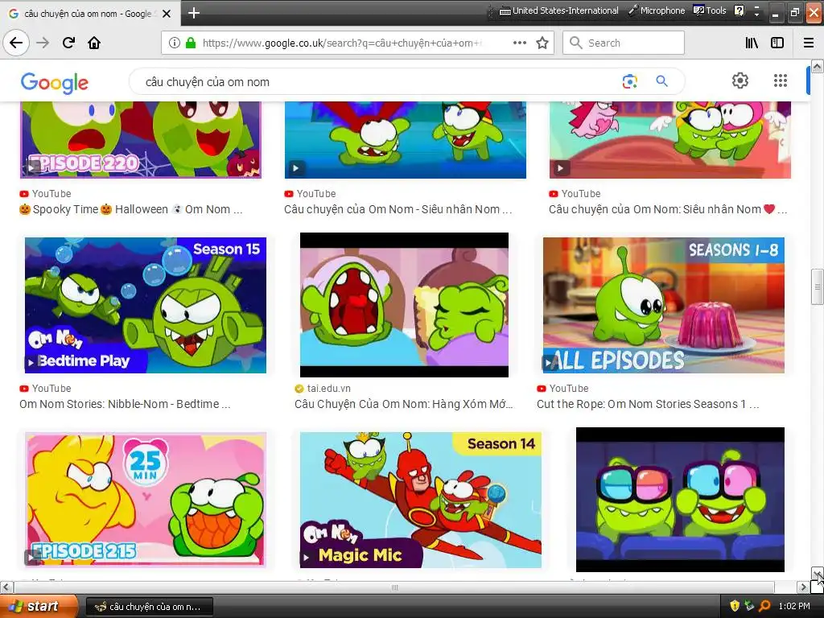Open a new browser tab
The image size is (824, 618).
point(193,13)
